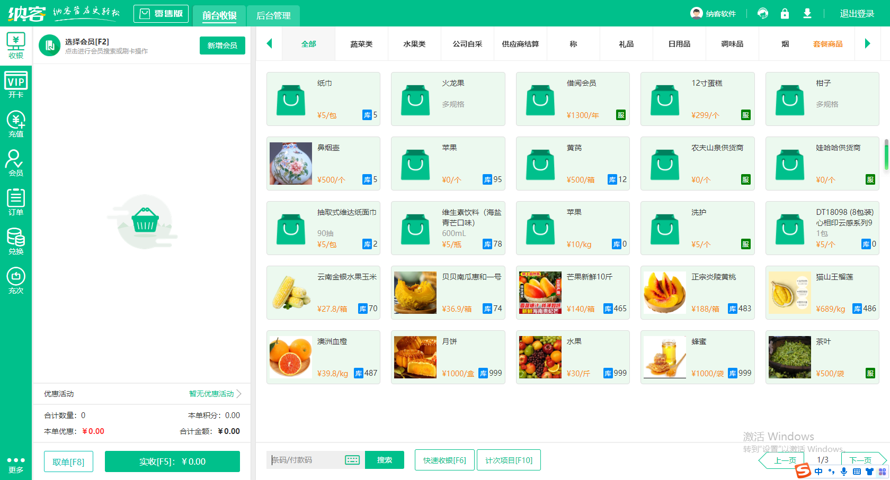Select the 云南金银水果玉米 product card
Screen dimensions: 890x480
click(x=323, y=293)
